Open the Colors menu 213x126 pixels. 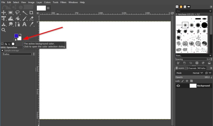pos(47,2)
